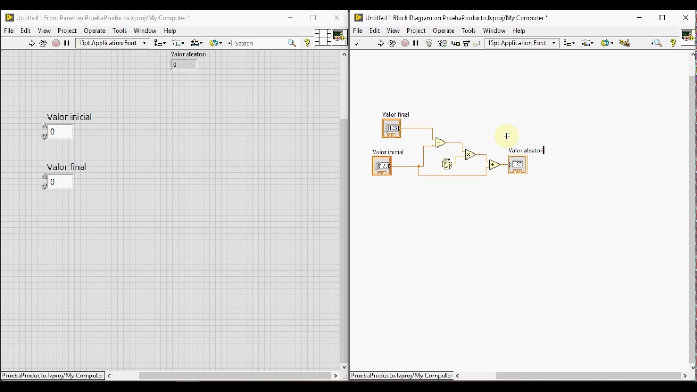Click PruebaProducto.lvproj/My Computer in Front Panel status
The width and height of the screenshot is (697, 392).
52,376
